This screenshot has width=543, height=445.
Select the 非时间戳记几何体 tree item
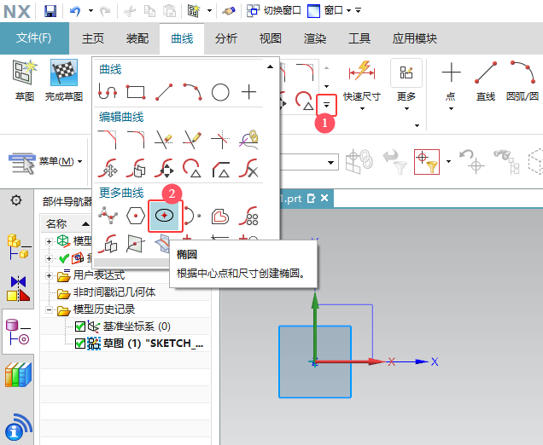(114, 292)
